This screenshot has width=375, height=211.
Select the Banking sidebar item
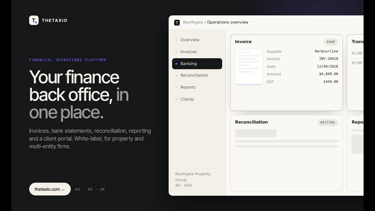coord(197,64)
